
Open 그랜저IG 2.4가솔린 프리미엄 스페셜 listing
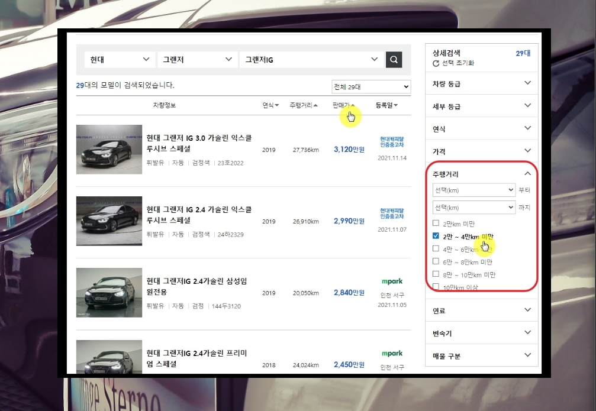tap(196, 358)
